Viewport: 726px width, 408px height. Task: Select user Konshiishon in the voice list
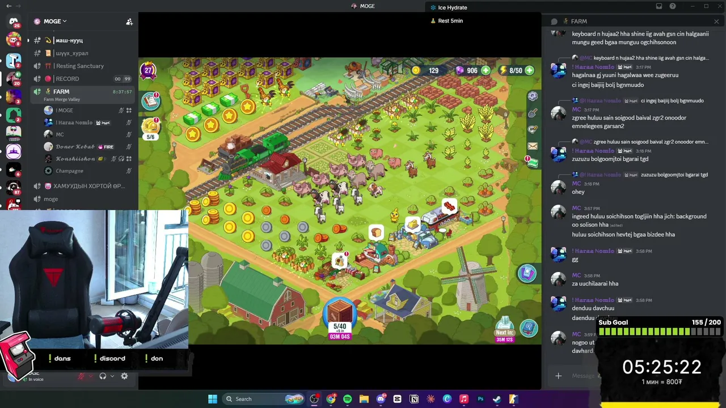coord(87,159)
